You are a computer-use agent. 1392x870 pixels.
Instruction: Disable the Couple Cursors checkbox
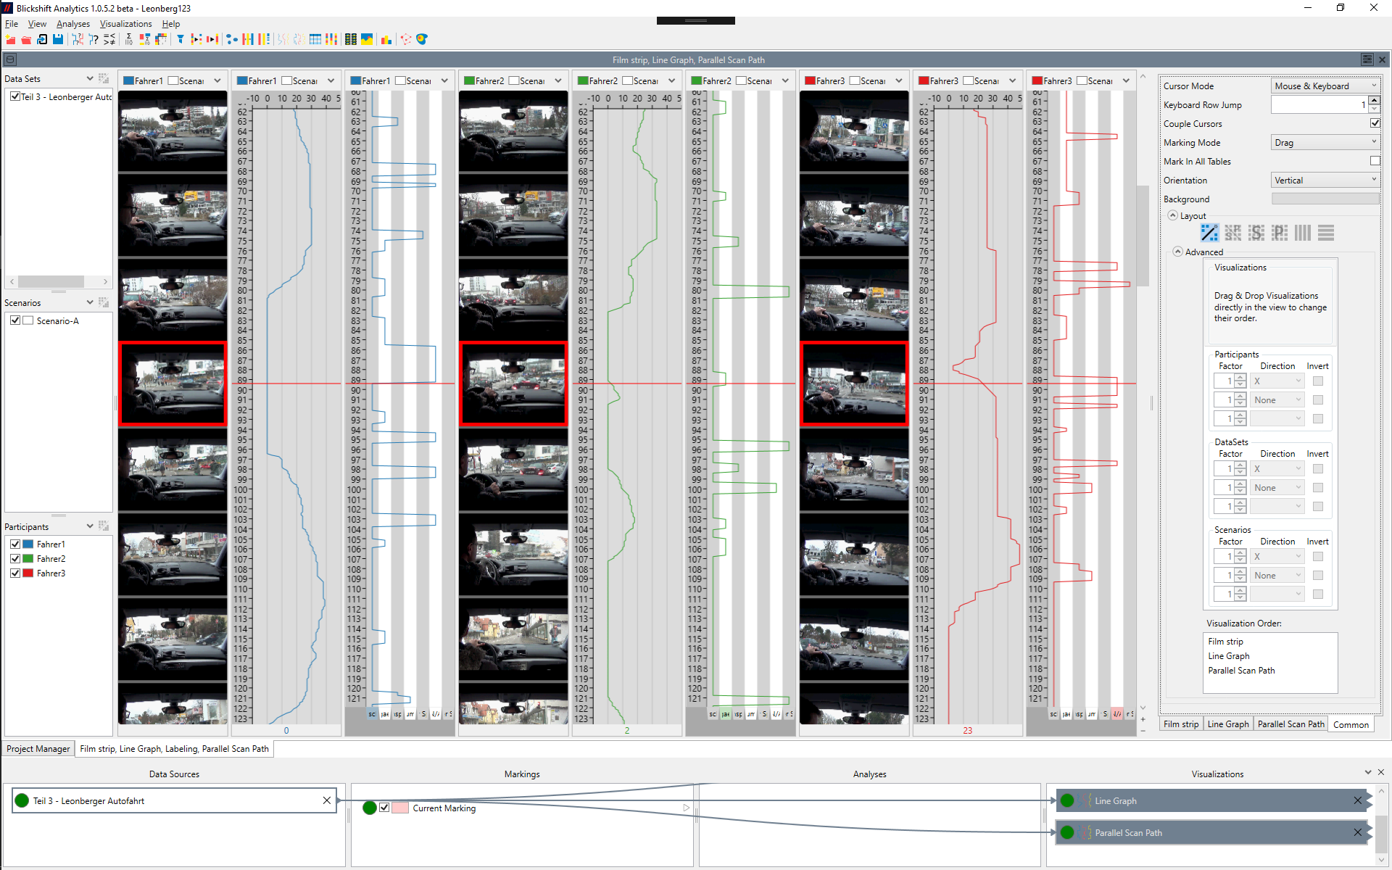[1375, 123]
